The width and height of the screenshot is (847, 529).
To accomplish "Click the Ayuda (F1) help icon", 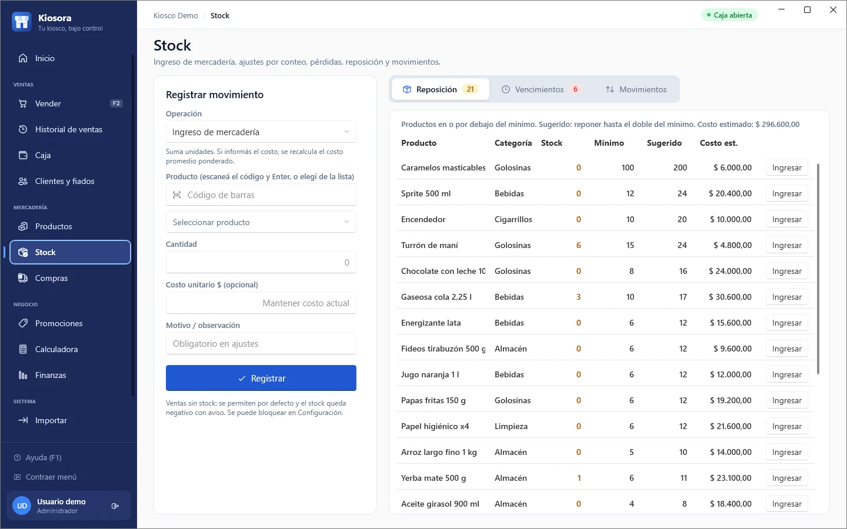I will click(17, 457).
